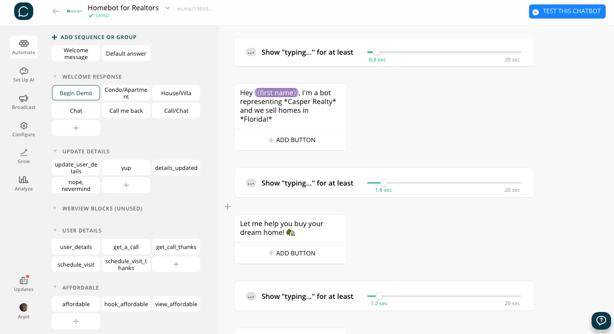Collapse the AFFORDABLE group
The image size is (614, 334).
click(x=54, y=288)
